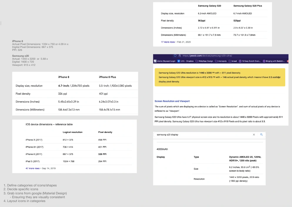
Task: Select the yellow Samsung Galaxy S20 Ultra highlight box
Action: click(220, 77)
